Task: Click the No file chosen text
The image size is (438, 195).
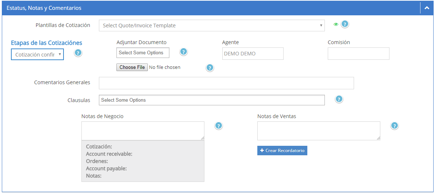Action: 165,67
